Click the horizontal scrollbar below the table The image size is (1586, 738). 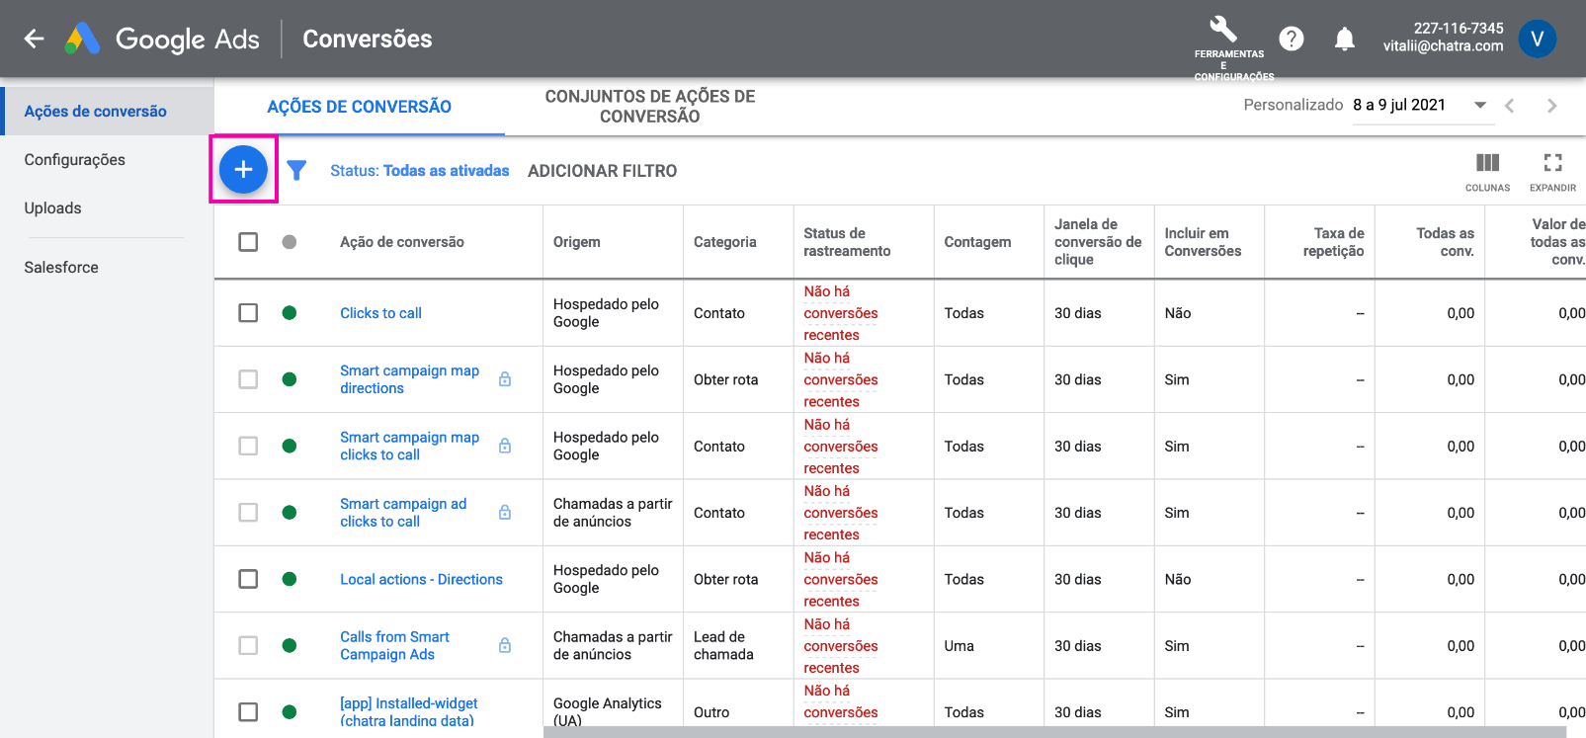click(1054, 732)
